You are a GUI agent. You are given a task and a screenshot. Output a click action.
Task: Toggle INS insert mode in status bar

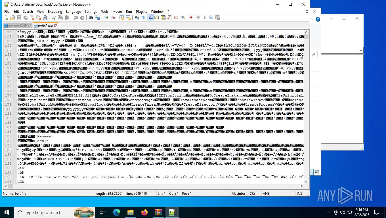click(299, 194)
